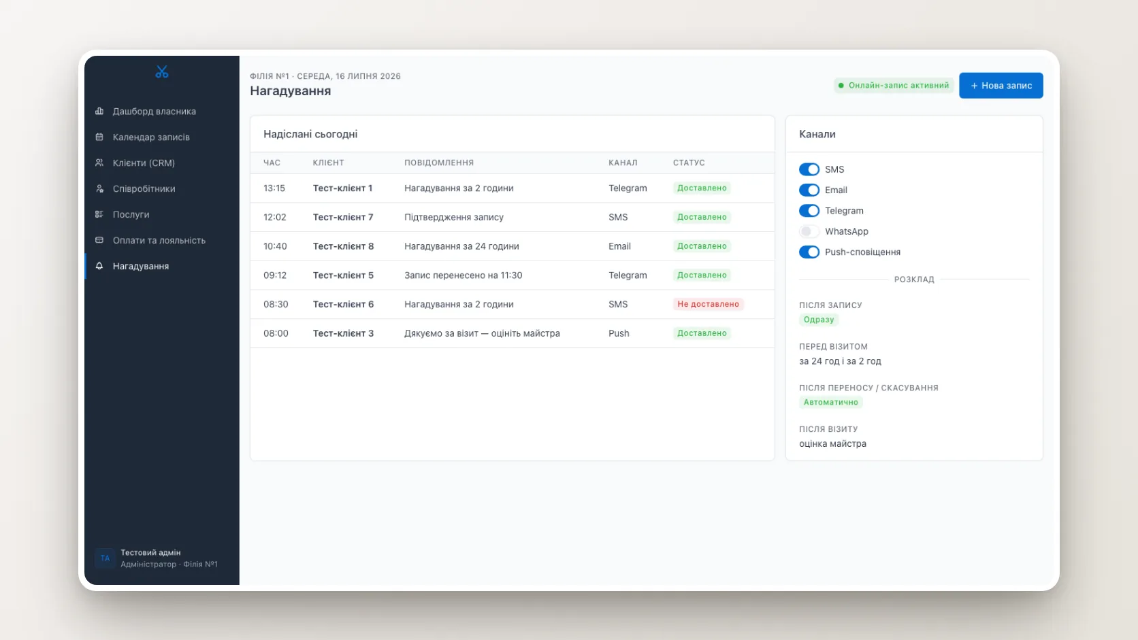The image size is (1138, 640).
Task: Disable the SMS channel toggle
Action: (809, 169)
